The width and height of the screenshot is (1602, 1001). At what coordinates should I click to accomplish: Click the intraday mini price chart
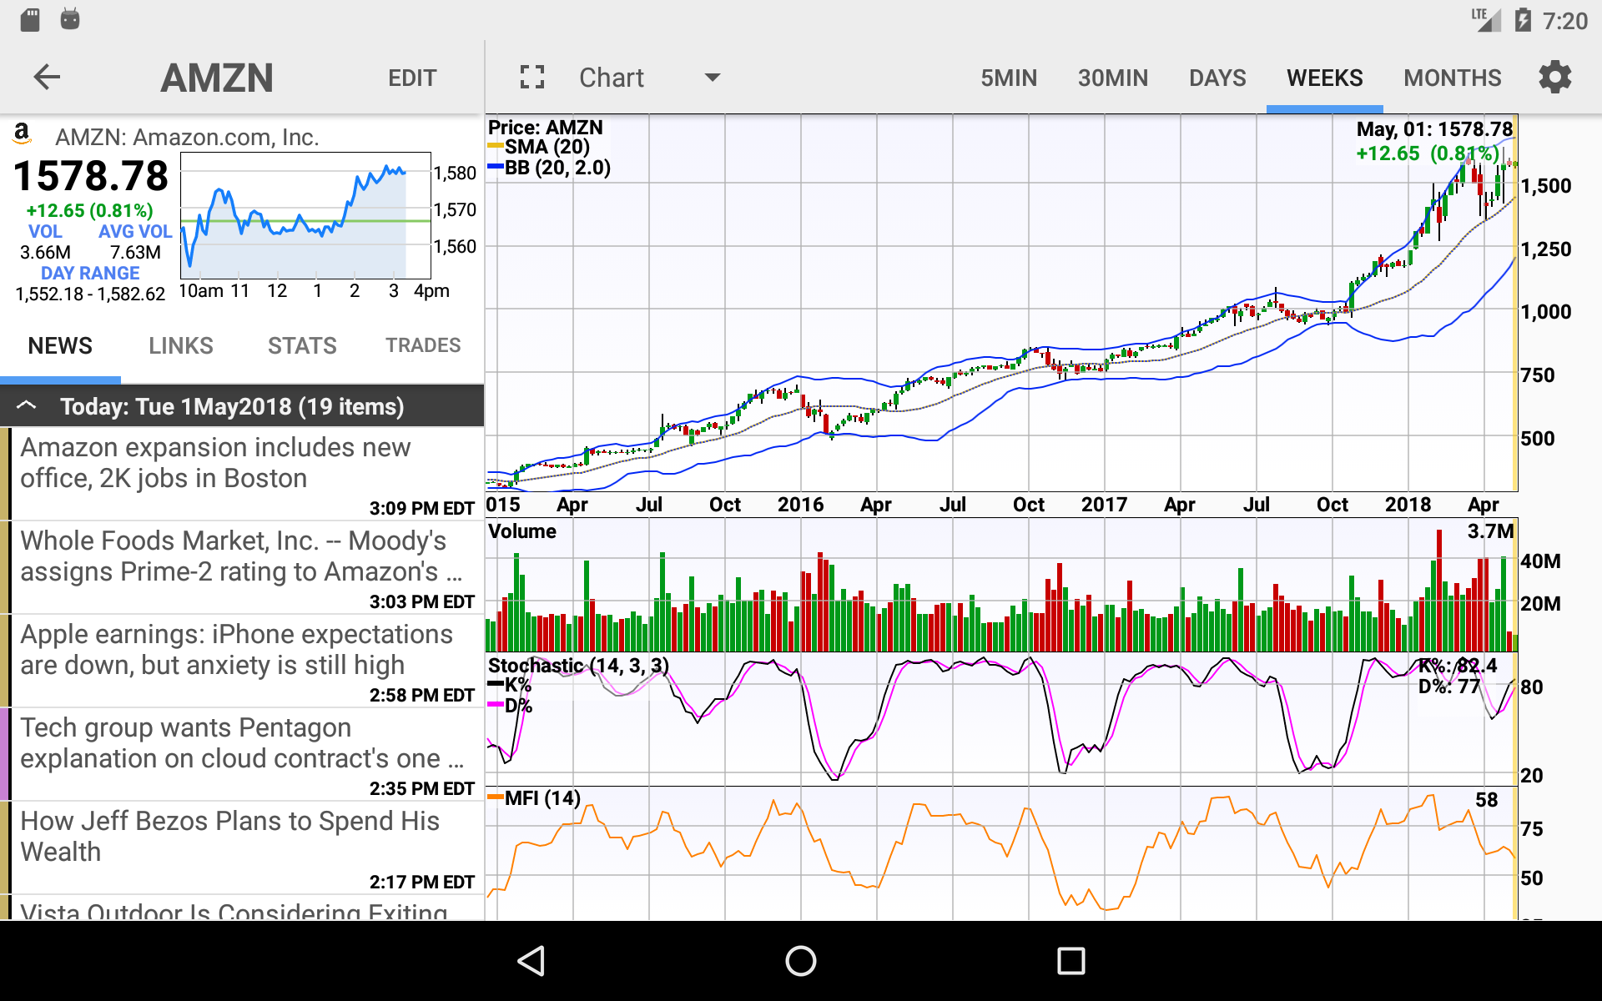point(305,216)
